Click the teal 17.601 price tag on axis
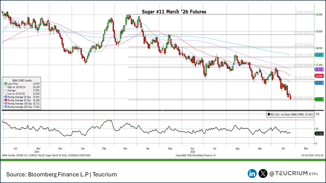 [x=319, y=55]
